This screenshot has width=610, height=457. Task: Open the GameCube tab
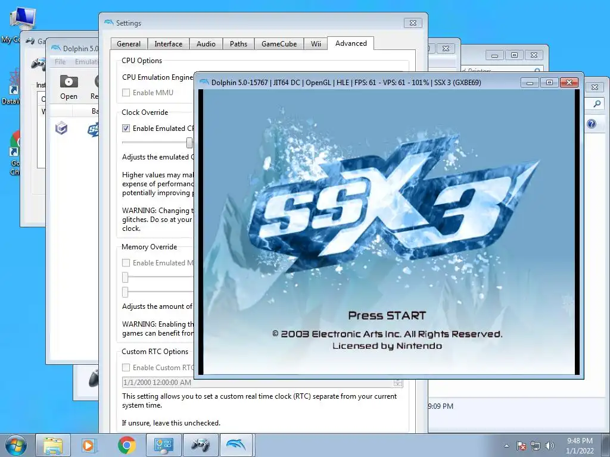pyautogui.click(x=279, y=44)
